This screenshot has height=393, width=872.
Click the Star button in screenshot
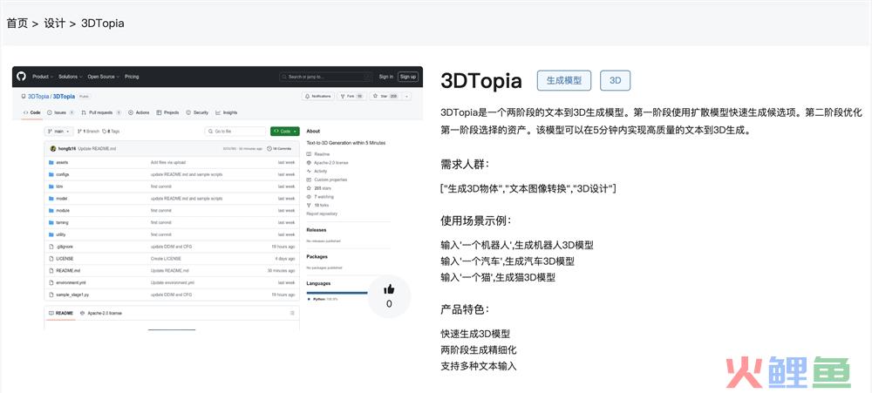click(385, 96)
